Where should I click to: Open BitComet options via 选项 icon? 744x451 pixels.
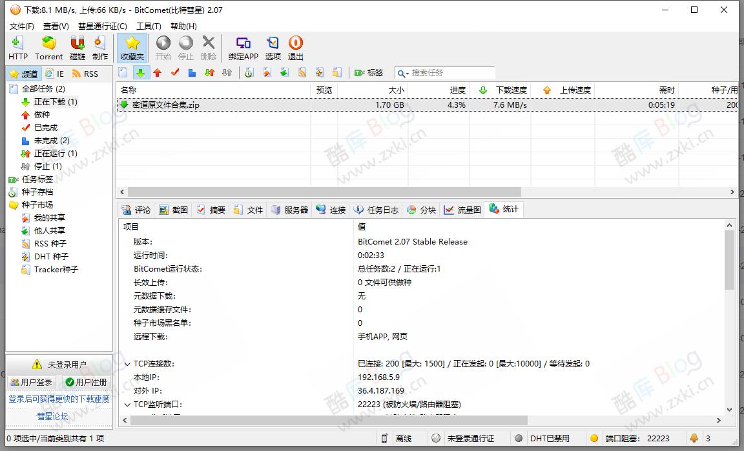272,47
